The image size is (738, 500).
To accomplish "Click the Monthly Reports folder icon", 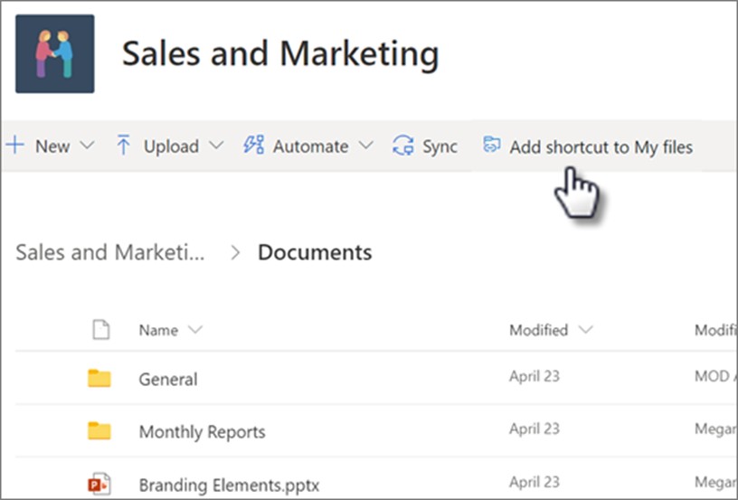I will coord(99,431).
